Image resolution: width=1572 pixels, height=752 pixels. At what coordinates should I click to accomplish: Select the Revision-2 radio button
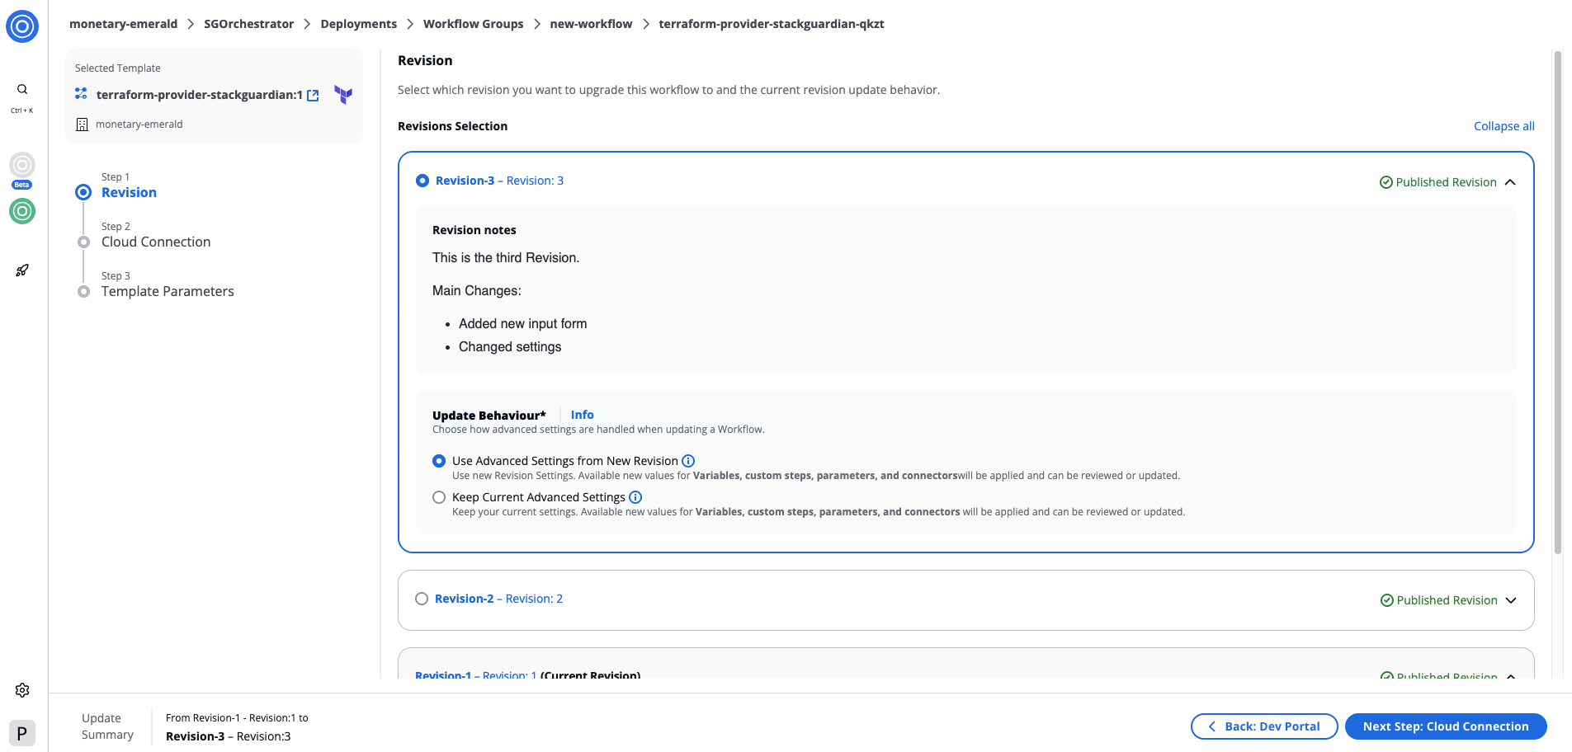422,599
